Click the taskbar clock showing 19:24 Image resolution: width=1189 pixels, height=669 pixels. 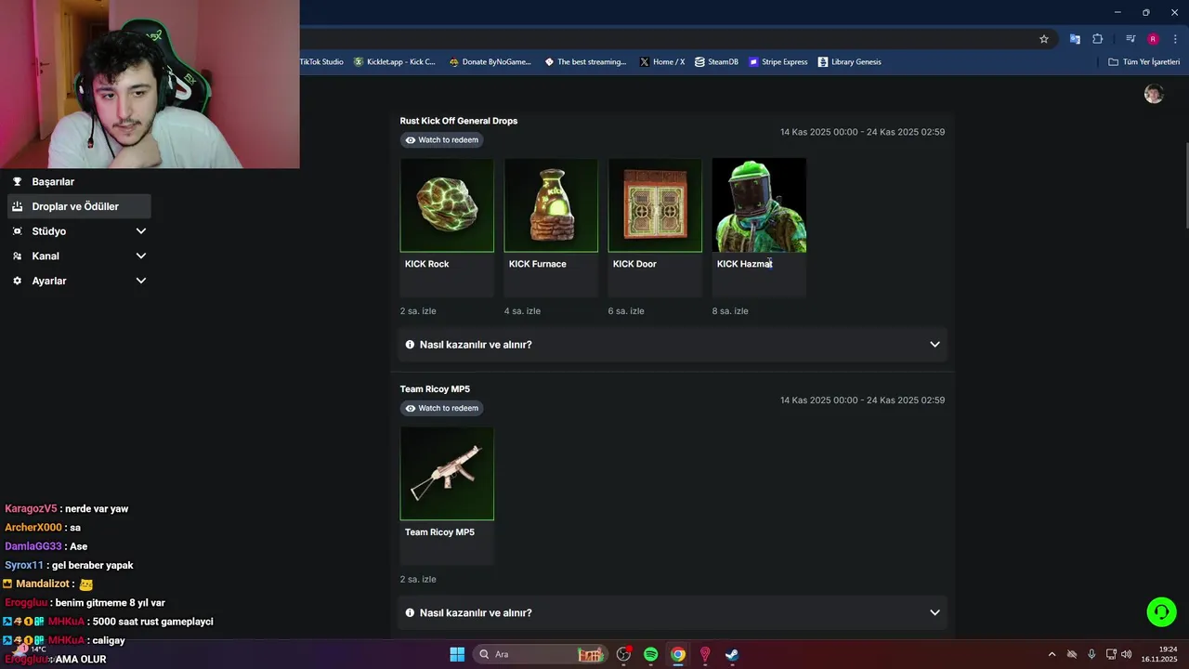tap(1159, 654)
